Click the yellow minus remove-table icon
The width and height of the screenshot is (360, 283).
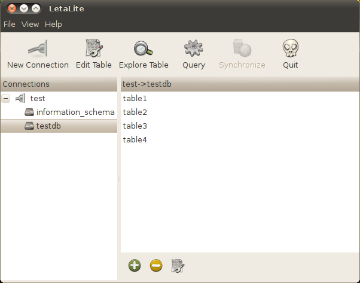coord(156,266)
